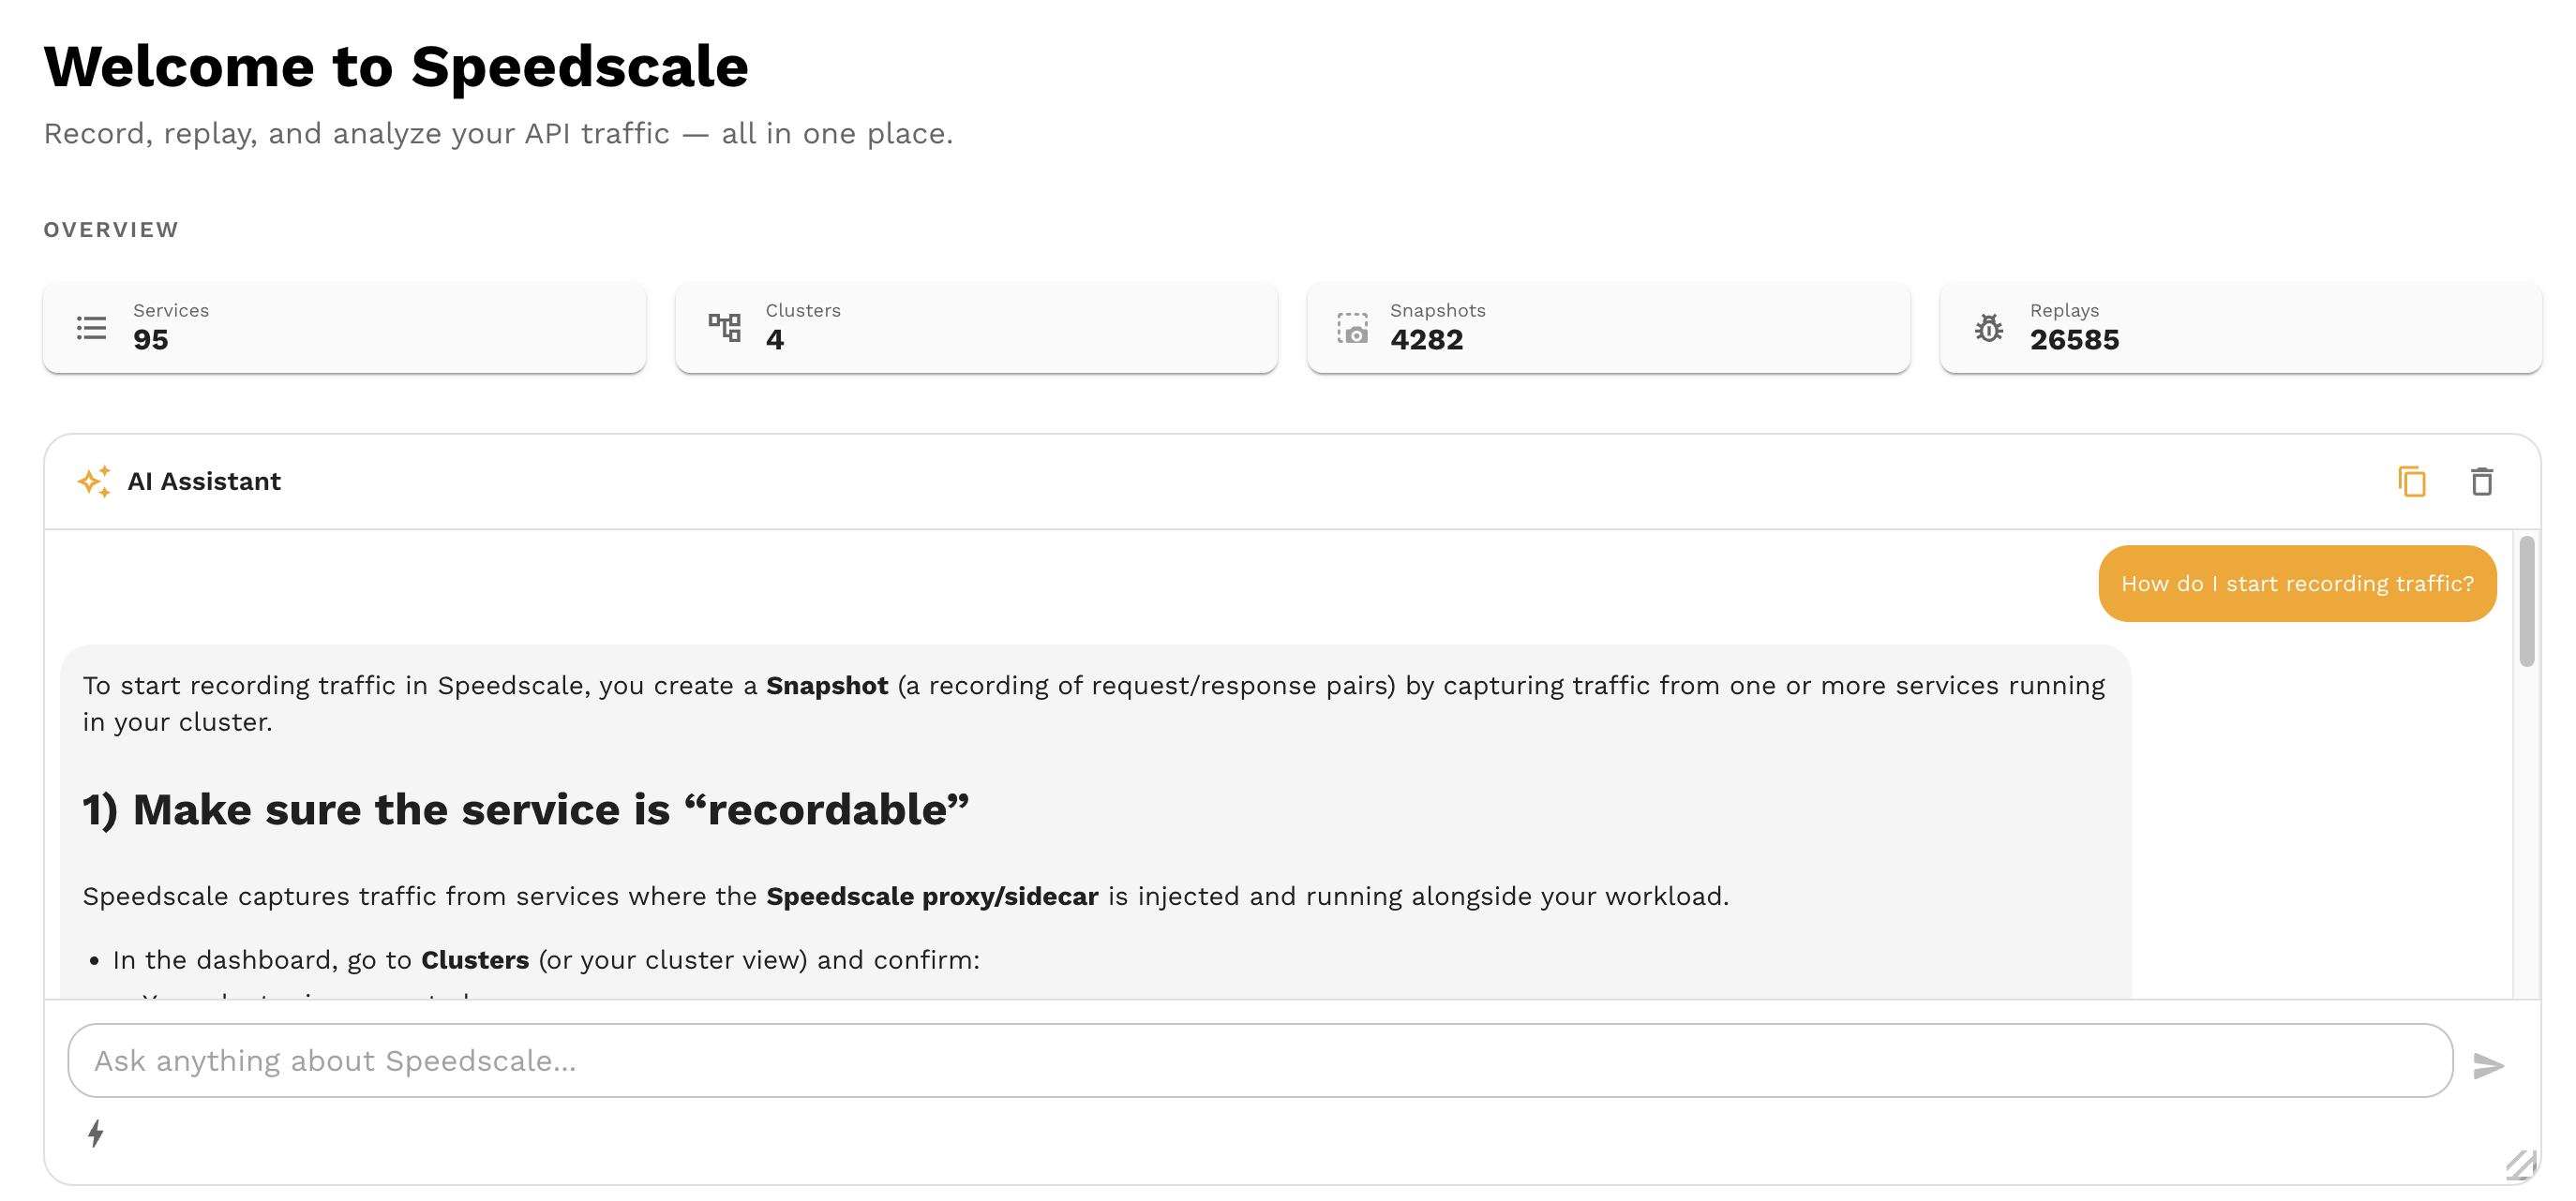The height and width of the screenshot is (1201, 2576).
Task: Click the trash icon to clear chat
Action: [x=2481, y=482]
